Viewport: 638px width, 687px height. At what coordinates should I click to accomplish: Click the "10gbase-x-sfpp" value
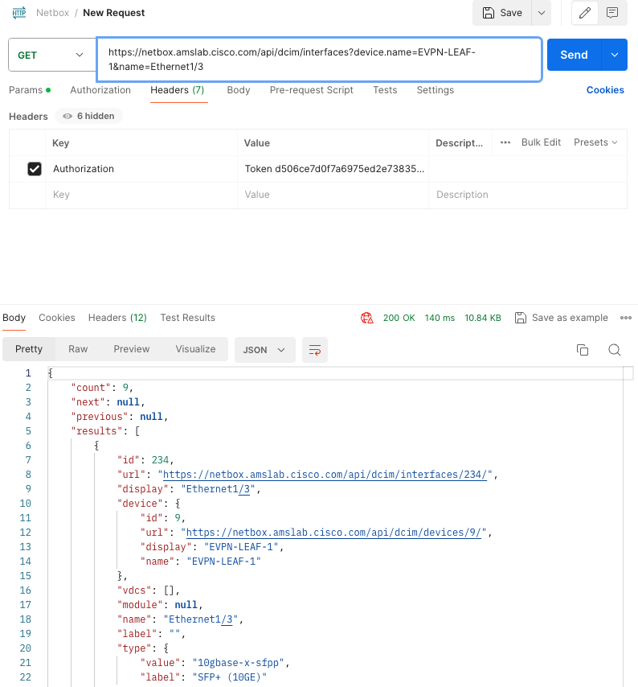click(239, 663)
